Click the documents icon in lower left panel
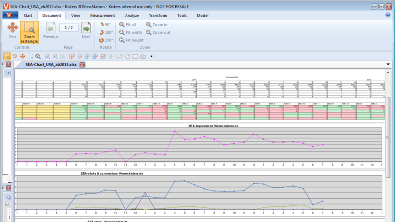The image size is (395, 222). [8, 197]
